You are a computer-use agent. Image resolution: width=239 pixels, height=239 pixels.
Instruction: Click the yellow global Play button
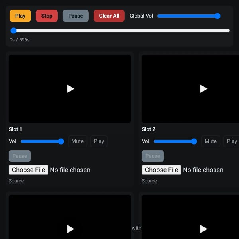[20, 16]
